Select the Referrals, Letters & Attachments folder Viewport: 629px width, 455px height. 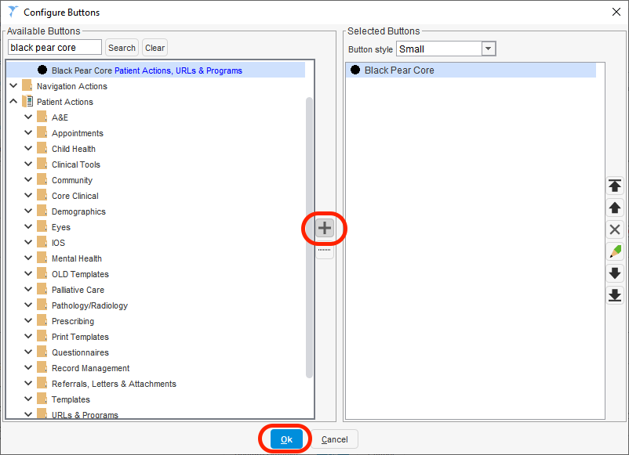[114, 384]
